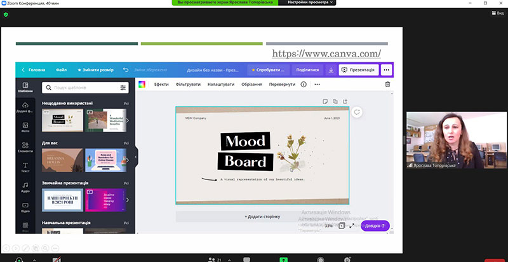Open the Аудіо panel

coord(25,188)
